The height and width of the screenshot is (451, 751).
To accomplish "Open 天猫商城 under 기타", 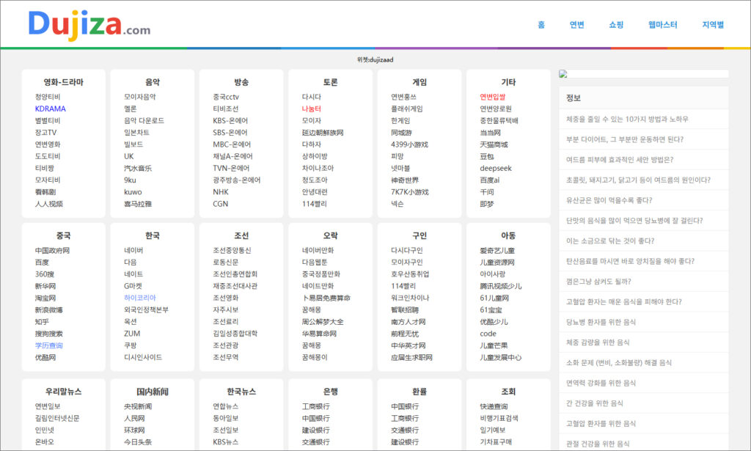I will (494, 144).
